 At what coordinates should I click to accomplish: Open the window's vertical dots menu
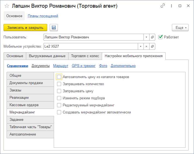(171, 6)
